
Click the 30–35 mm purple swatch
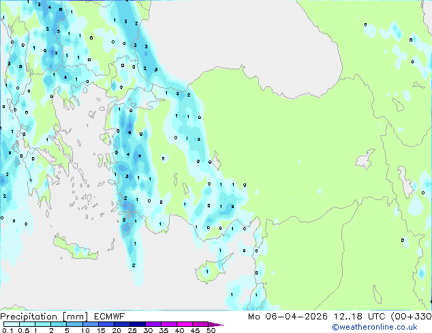(x=153, y=324)
